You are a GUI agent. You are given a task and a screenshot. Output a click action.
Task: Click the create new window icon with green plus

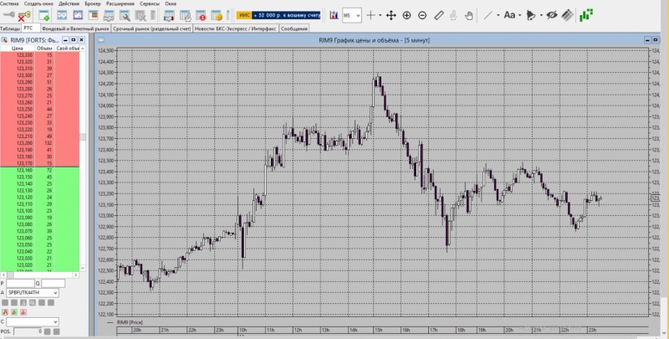44,16
